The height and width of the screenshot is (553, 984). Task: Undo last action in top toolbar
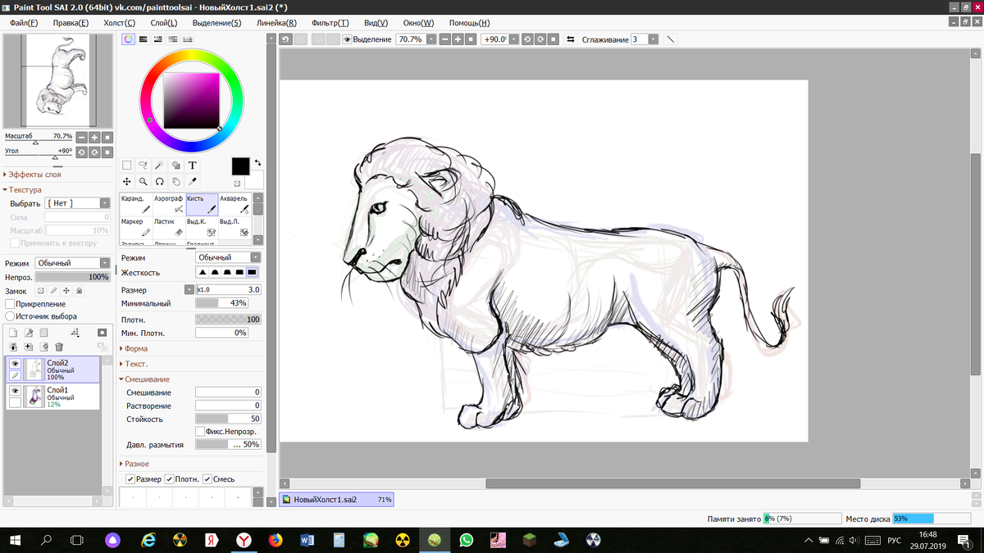[285, 39]
